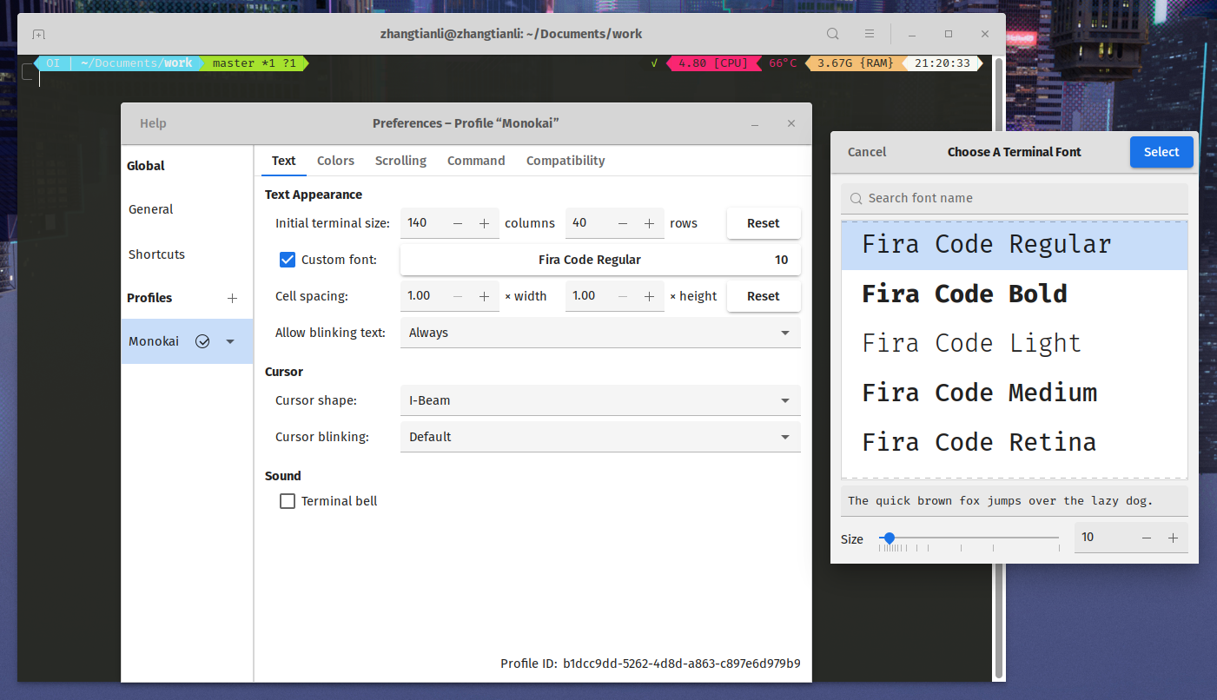Open the terminal hamburger menu
The image size is (1217, 700).
[x=869, y=34]
